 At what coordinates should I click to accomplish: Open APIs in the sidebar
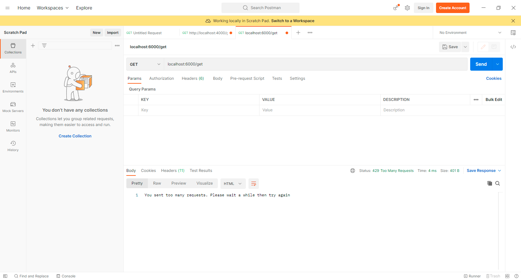pos(13,68)
